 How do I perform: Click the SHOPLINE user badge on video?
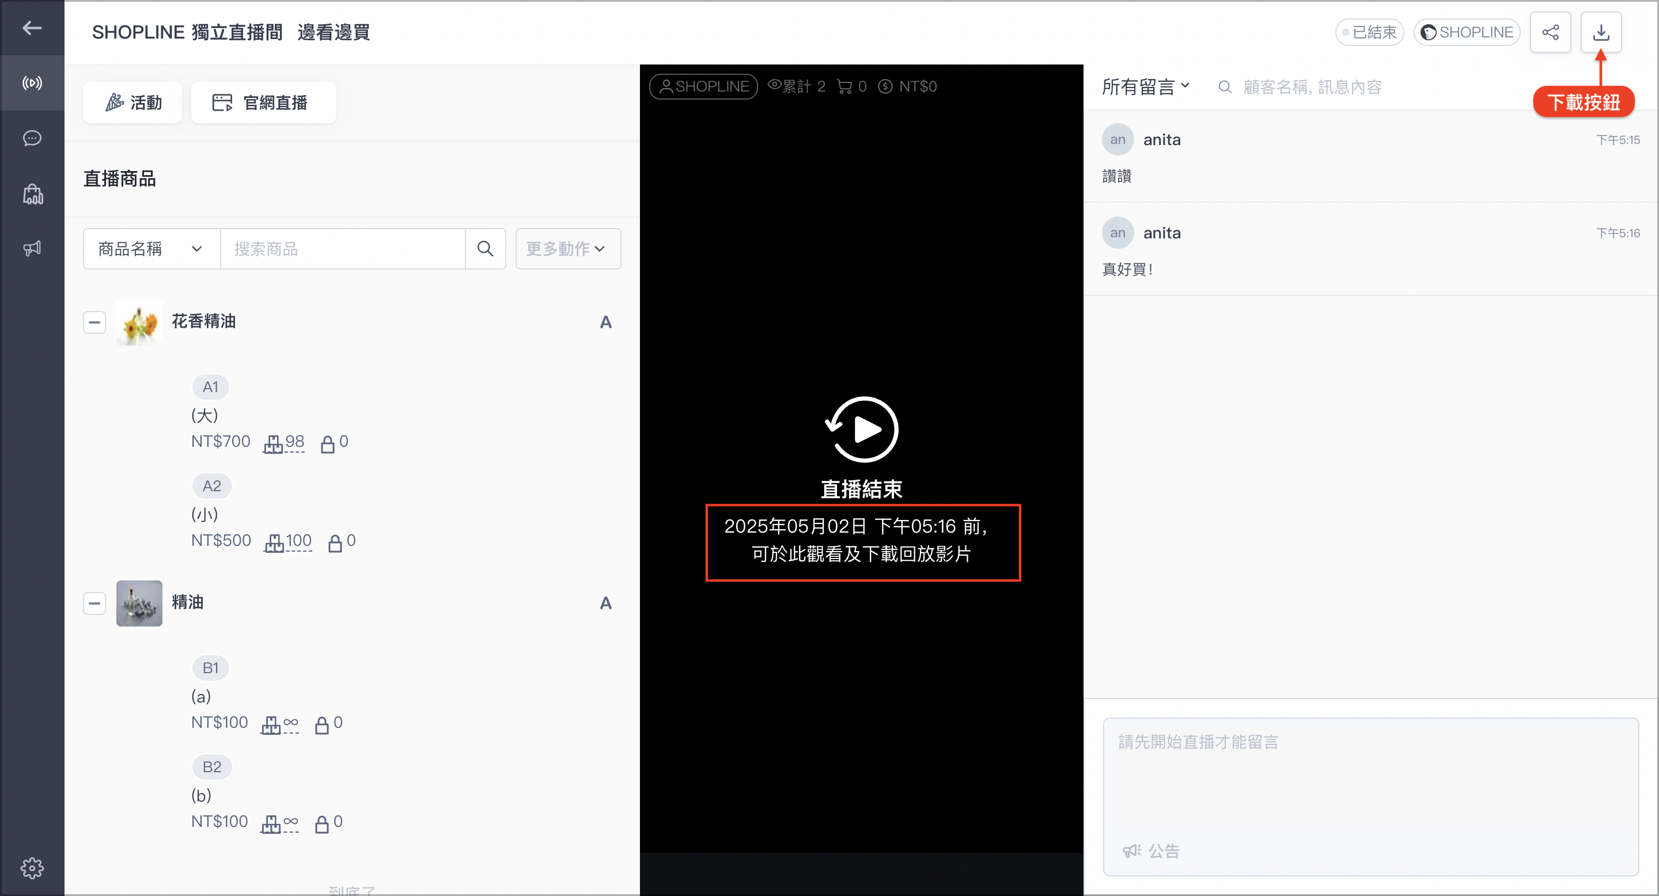click(x=703, y=86)
